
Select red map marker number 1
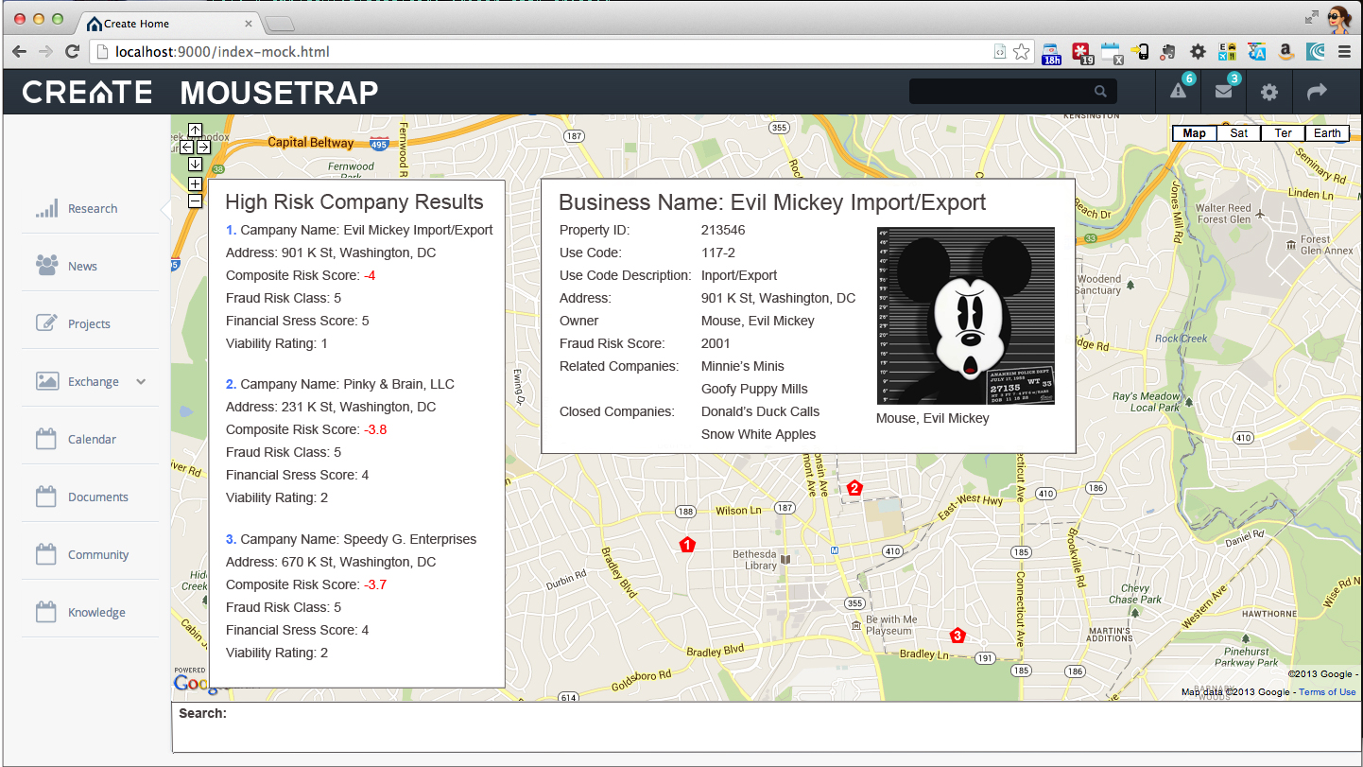click(x=688, y=545)
